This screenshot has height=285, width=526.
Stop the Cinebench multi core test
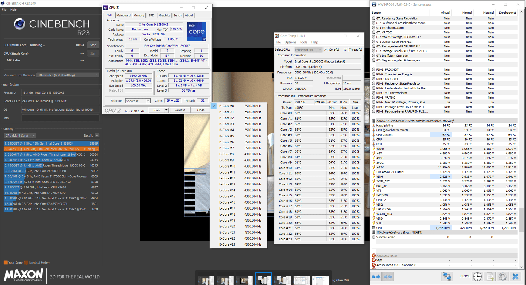[93, 45]
